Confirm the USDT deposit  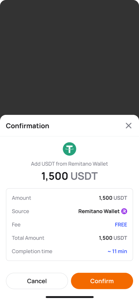point(102,281)
